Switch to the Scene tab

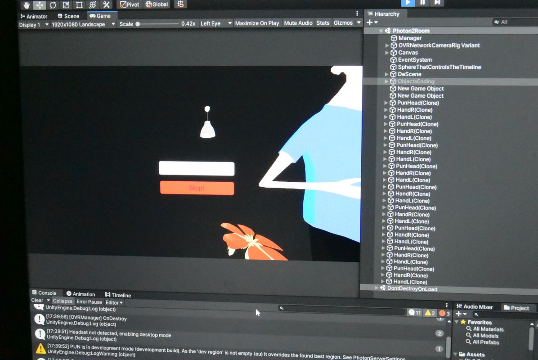coord(68,16)
